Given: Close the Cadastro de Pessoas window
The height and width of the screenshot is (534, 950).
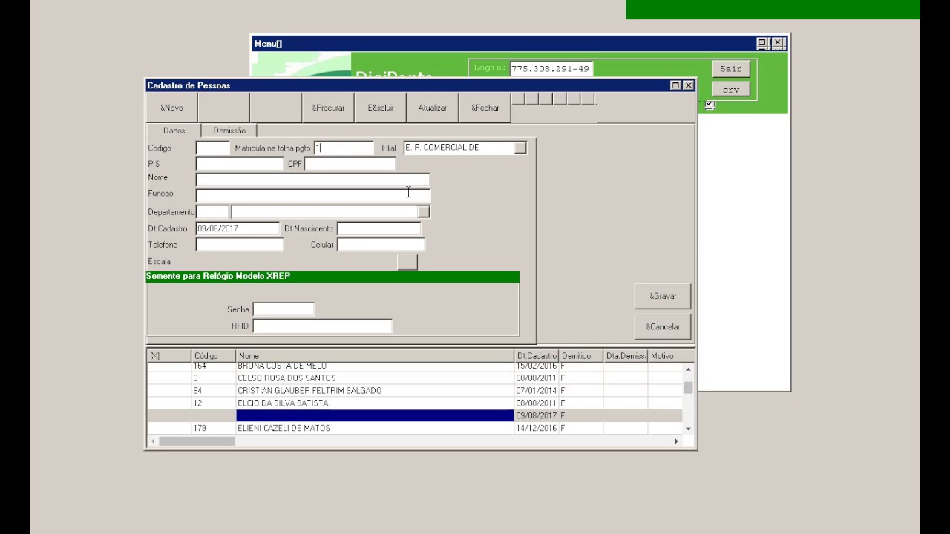Looking at the screenshot, I should [x=688, y=85].
